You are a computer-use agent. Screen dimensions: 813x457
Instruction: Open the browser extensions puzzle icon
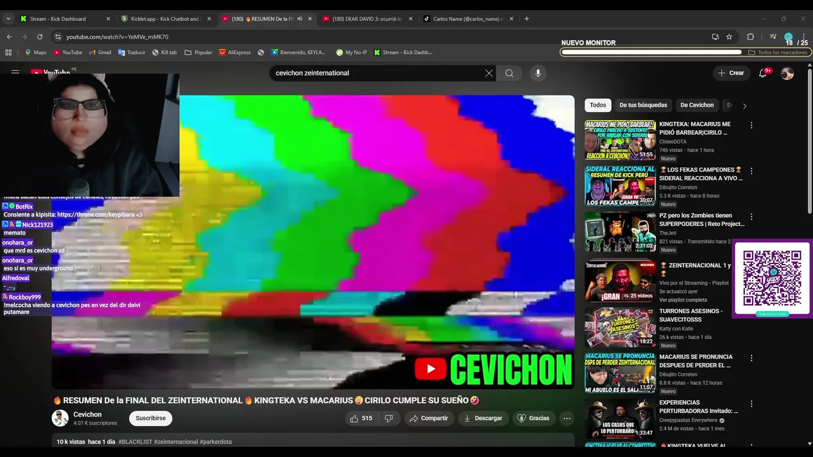click(x=750, y=37)
